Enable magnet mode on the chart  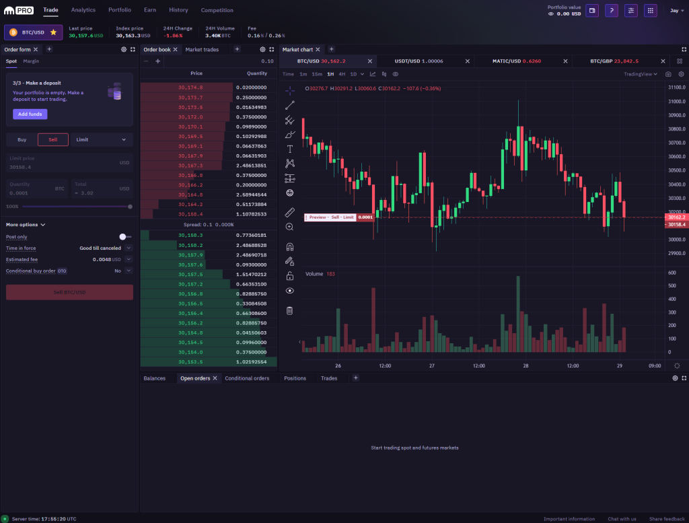pos(289,246)
